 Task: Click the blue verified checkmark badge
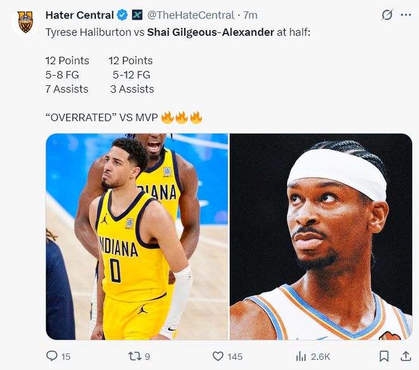[x=121, y=15]
